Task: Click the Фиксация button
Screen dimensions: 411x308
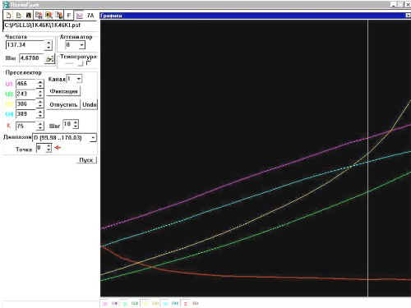Action: coord(63,91)
